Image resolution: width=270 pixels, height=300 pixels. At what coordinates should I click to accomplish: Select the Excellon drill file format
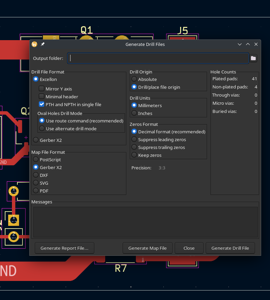click(45, 79)
